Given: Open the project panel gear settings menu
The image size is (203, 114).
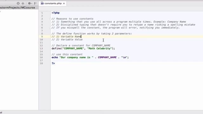Looking at the screenshot, I should coord(30,3).
